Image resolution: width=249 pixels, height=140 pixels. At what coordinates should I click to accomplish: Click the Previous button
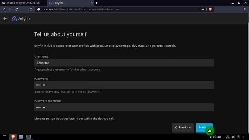pos(182,128)
